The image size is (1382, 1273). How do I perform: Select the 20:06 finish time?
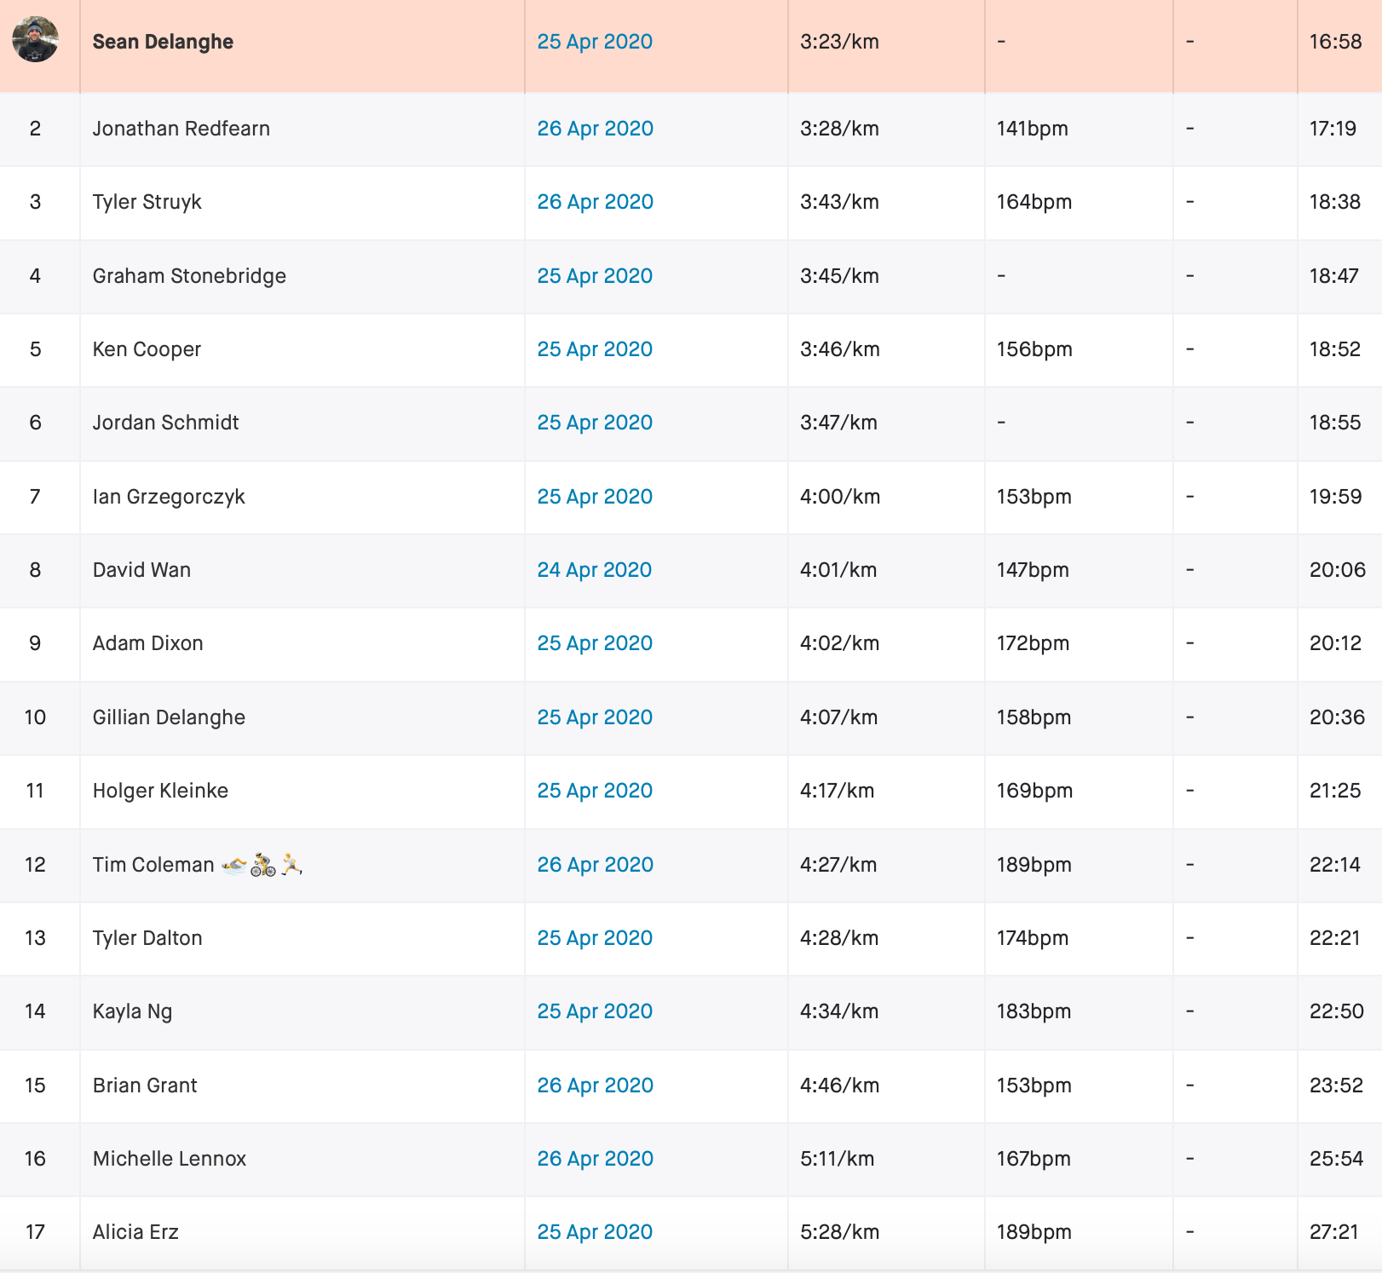coord(1338,570)
